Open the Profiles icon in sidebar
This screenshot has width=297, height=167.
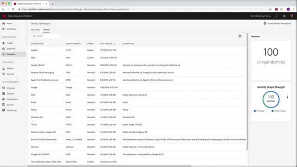click(4, 43)
